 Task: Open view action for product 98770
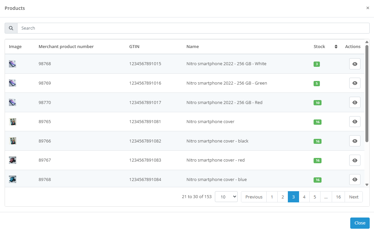pyautogui.click(x=355, y=103)
